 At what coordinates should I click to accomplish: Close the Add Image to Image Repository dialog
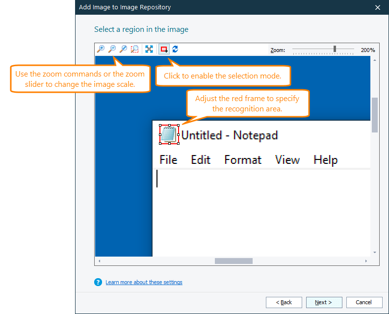(378, 7)
